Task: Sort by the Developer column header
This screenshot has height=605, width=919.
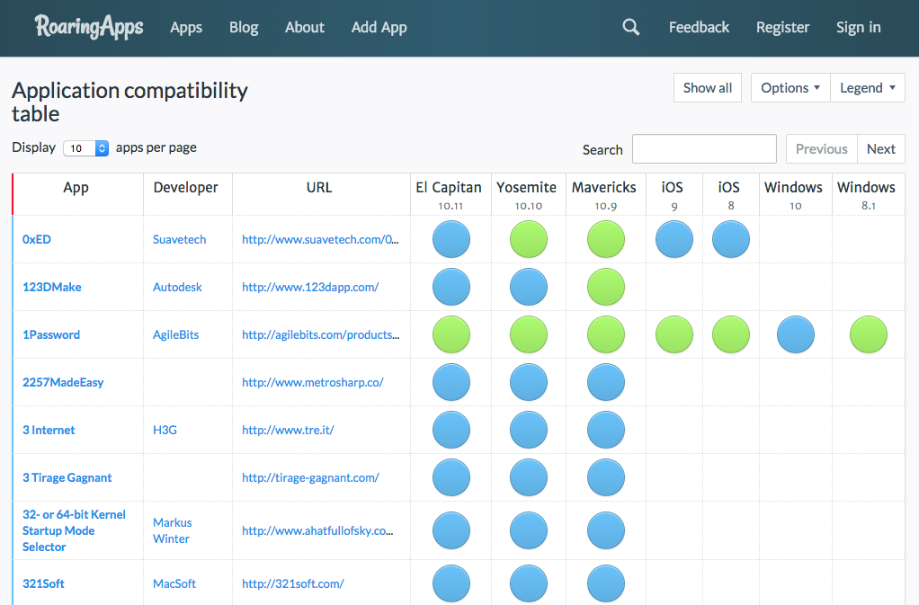Action: pyautogui.click(x=188, y=194)
